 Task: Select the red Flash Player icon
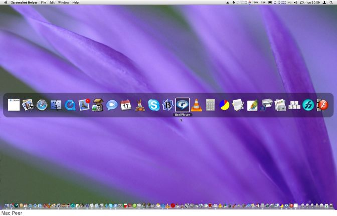[x=322, y=105]
